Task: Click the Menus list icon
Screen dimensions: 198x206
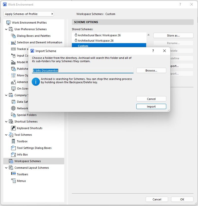Action: click(x=13, y=181)
